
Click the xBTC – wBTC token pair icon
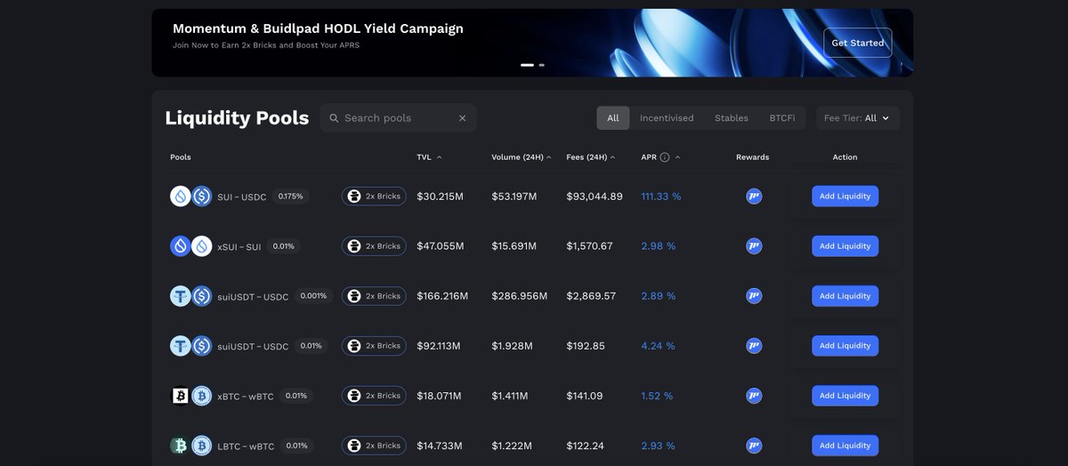pos(190,396)
